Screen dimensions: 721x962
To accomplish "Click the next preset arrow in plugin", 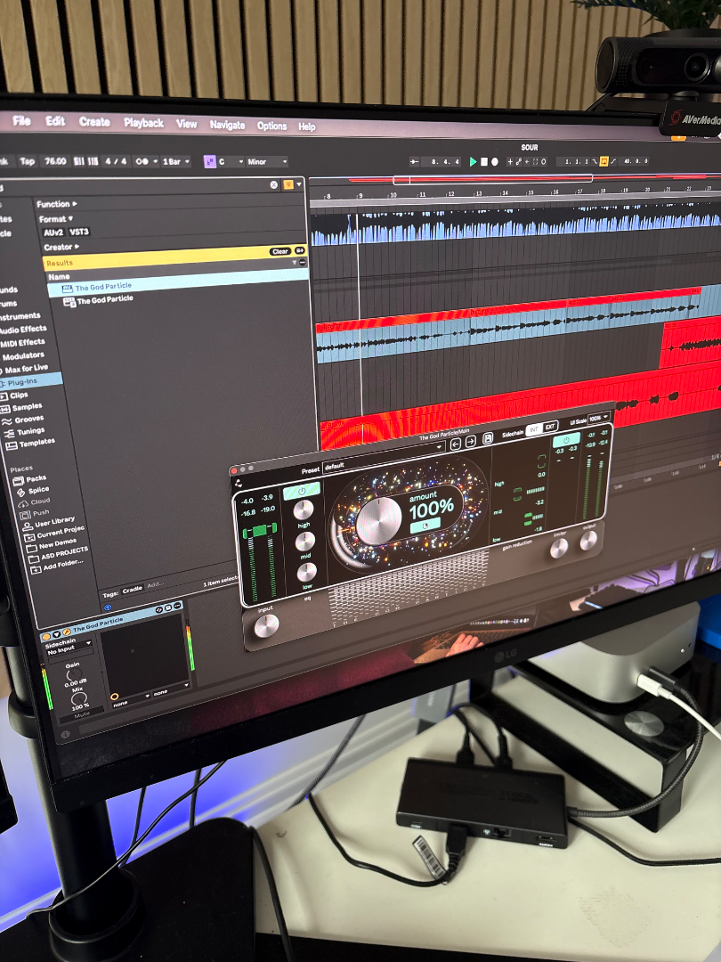I will coord(470,442).
